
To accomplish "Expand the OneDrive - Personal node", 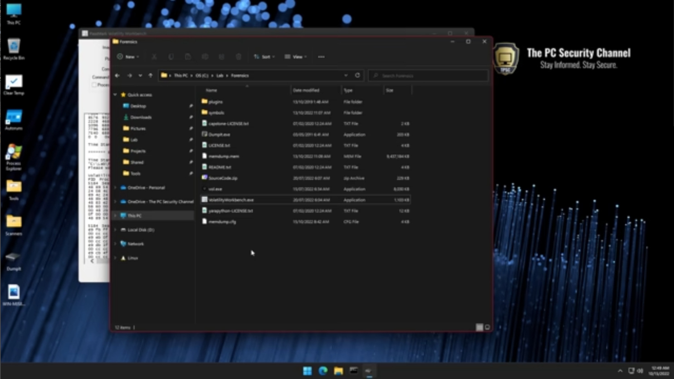I will tap(116, 188).
